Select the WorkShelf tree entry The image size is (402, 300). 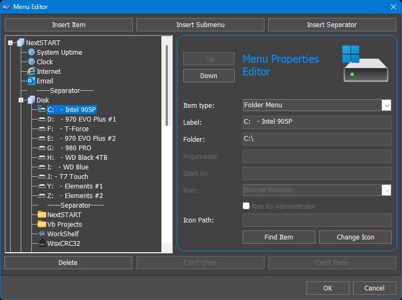coord(63,234)
